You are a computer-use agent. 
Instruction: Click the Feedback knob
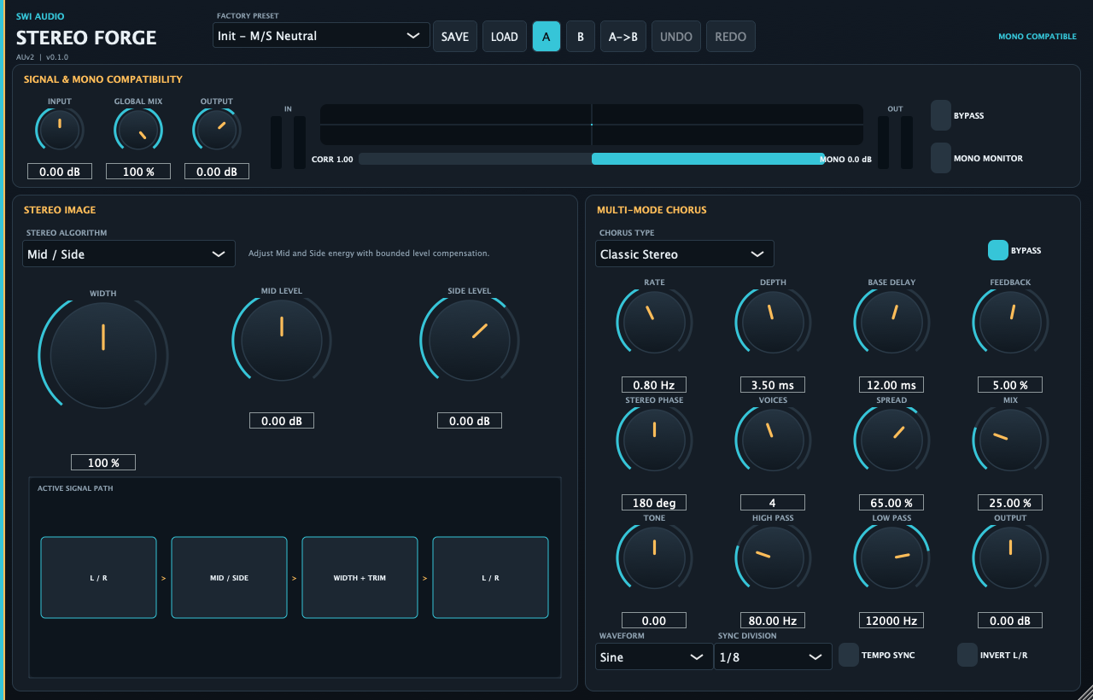click(x=1010, y=322)
